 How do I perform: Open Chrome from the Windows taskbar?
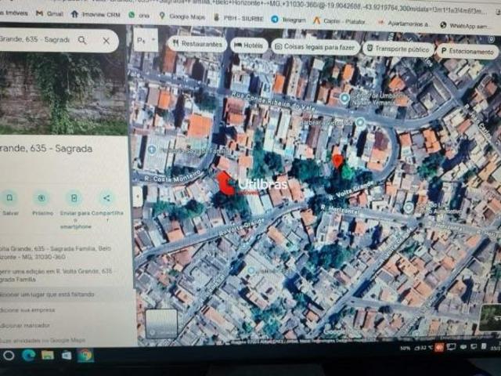(85, 356)
